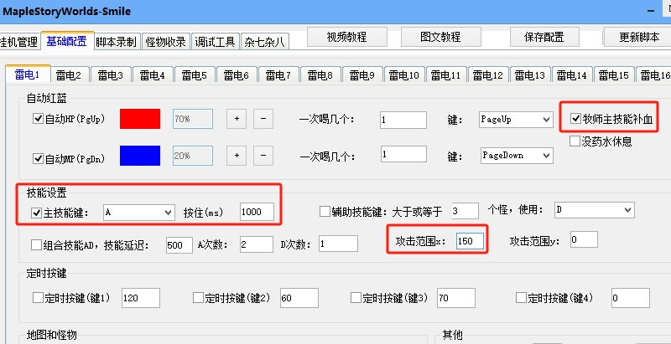The image size is (671, 344).
Task: Decrease HP threshold with minus button
Action: pyautogui.click(x=263, y=119)
